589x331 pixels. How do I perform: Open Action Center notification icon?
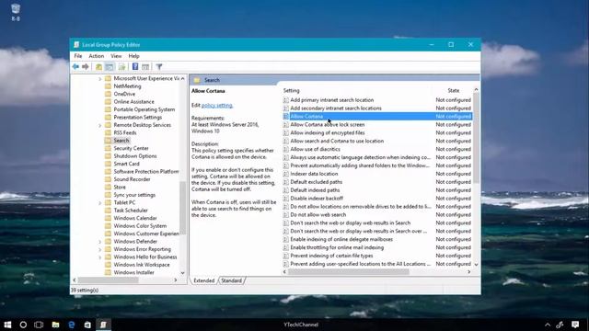575,325
